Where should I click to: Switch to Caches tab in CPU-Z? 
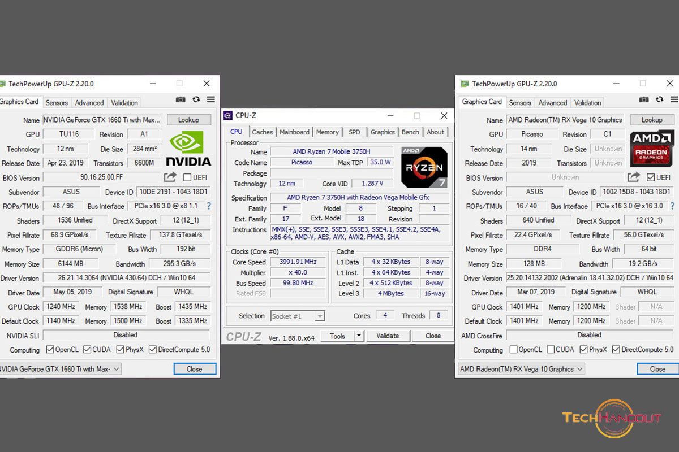point(262,132)
